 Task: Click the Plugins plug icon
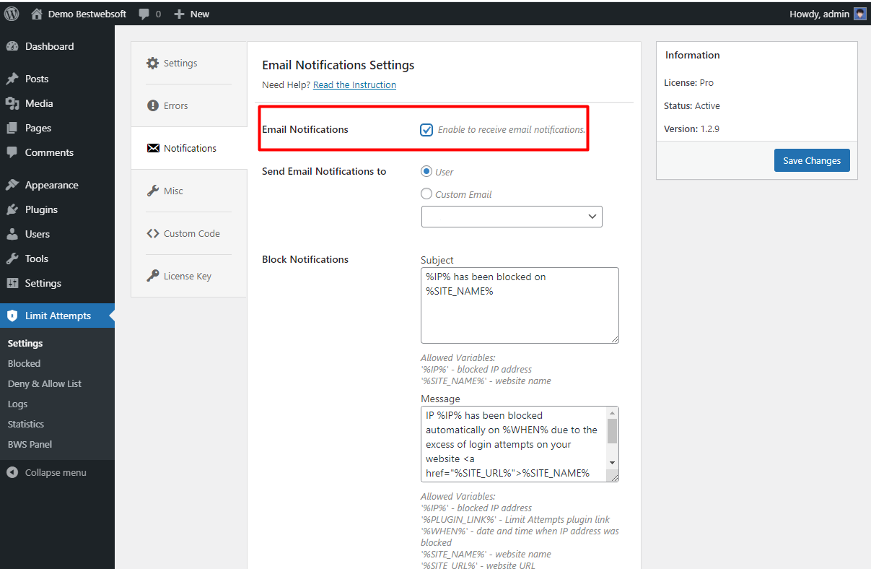[x=12, y=209]
